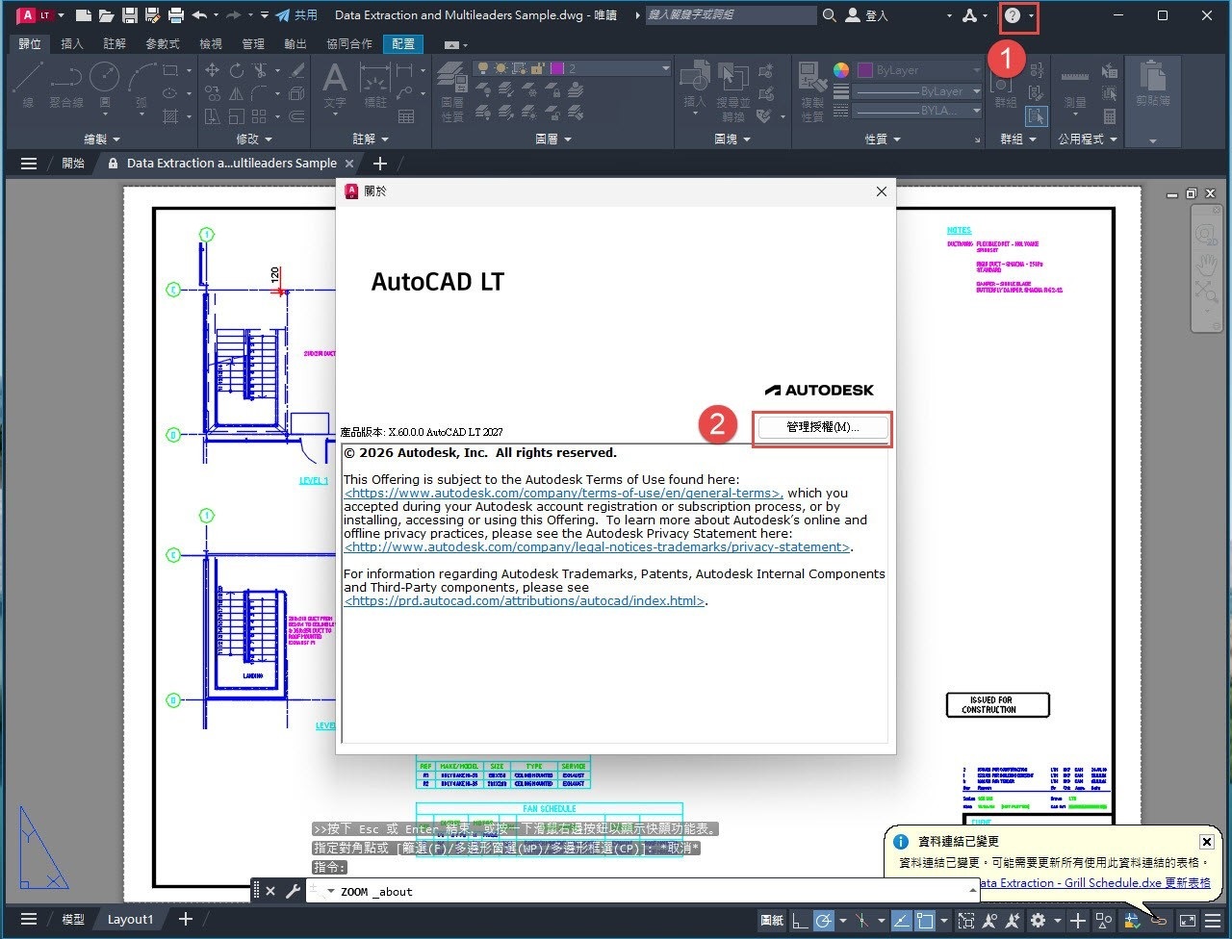Click the Plot printer icon

click(x=176, y=15)
